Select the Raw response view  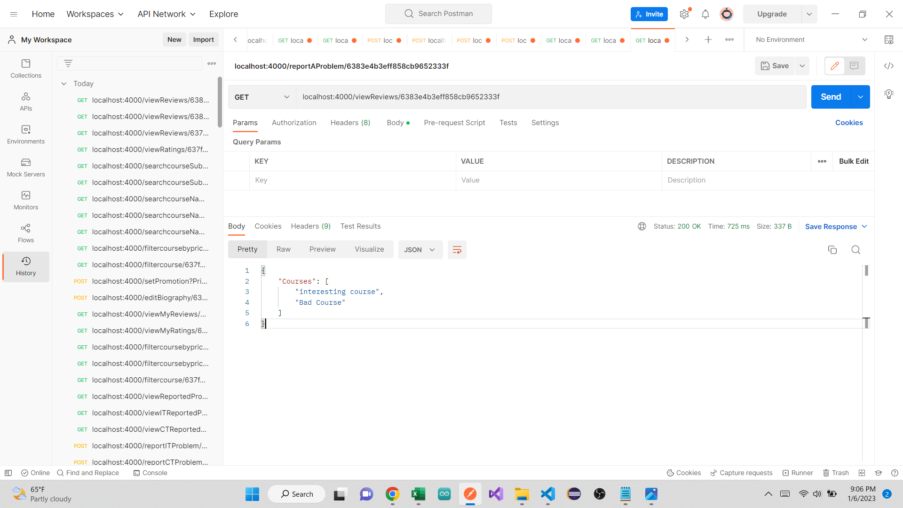pyautogui.click(x=283, y=249)
